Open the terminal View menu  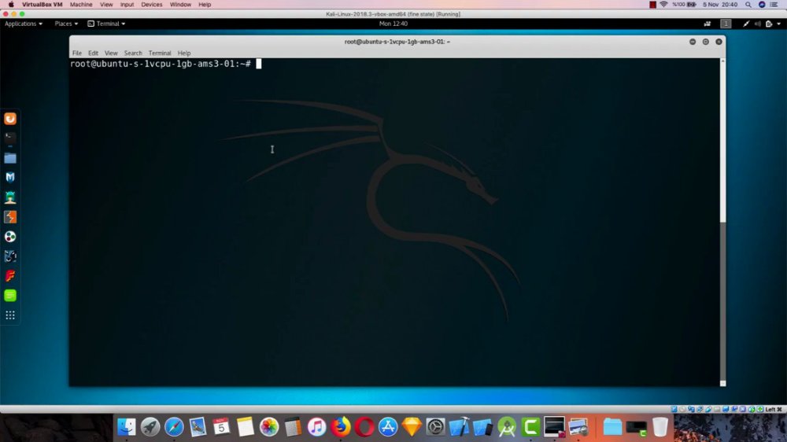[x=111, y=53]
